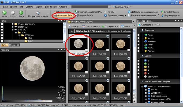Viewport: 183px width, 107px height.
Task: Click Обратная обработка RAW icon
Action: pos(76,12)
